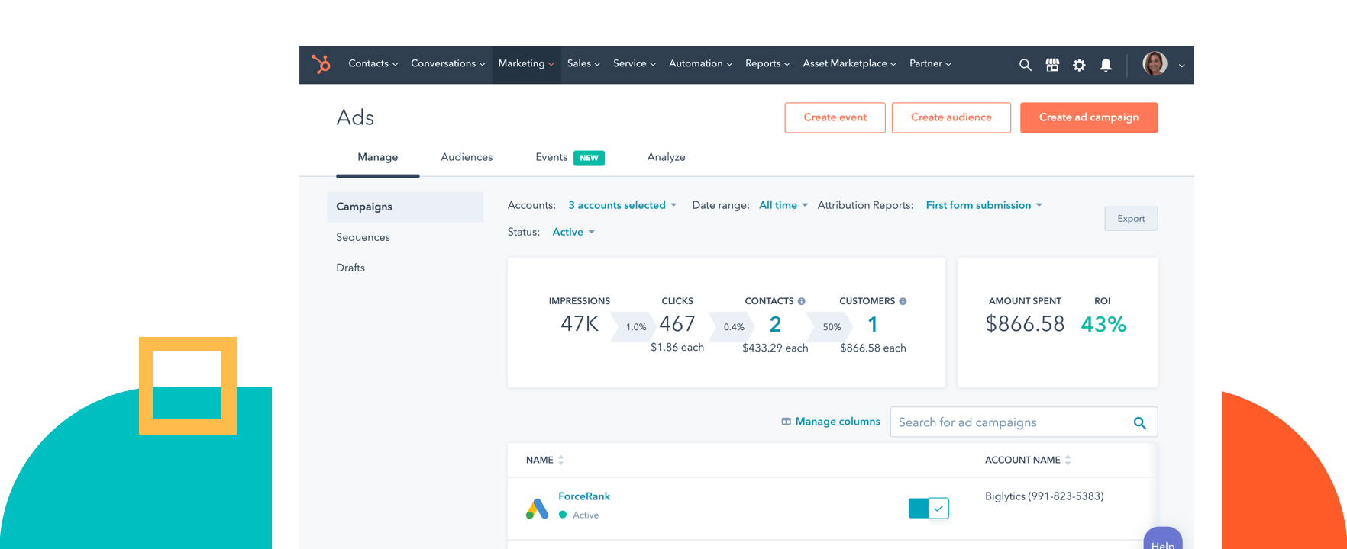Expand the Partner menu
The height and width of the screenshot is (549, 1347).
click(x=930, y=64)
